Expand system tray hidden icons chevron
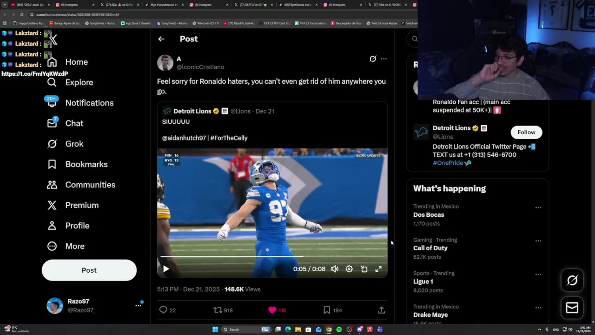The width and height of the screenshot is (595, 335). [x=540, y=329]
